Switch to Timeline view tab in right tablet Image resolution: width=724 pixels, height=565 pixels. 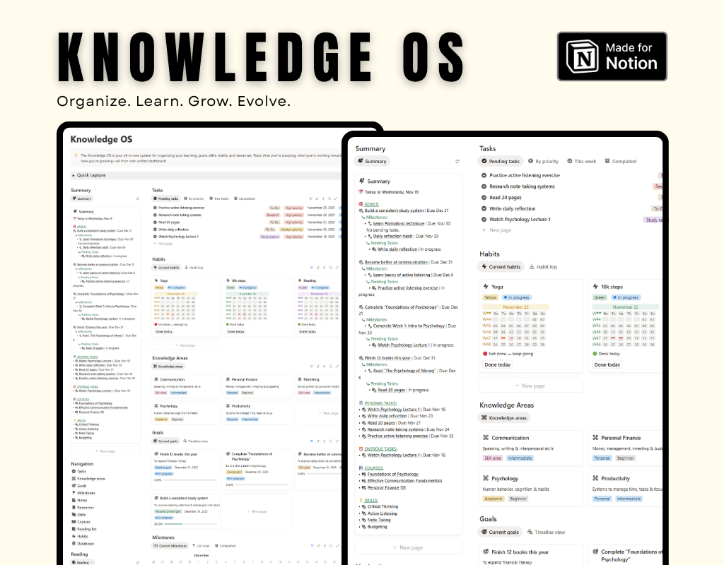click(546, 533)
